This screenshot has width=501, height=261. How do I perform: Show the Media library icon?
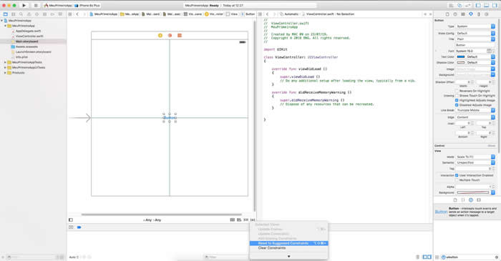pyautogui.click(x=479, y=200)
